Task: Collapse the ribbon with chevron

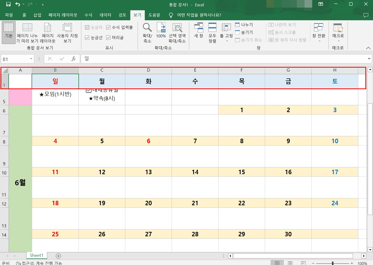Action: (368, 48)
